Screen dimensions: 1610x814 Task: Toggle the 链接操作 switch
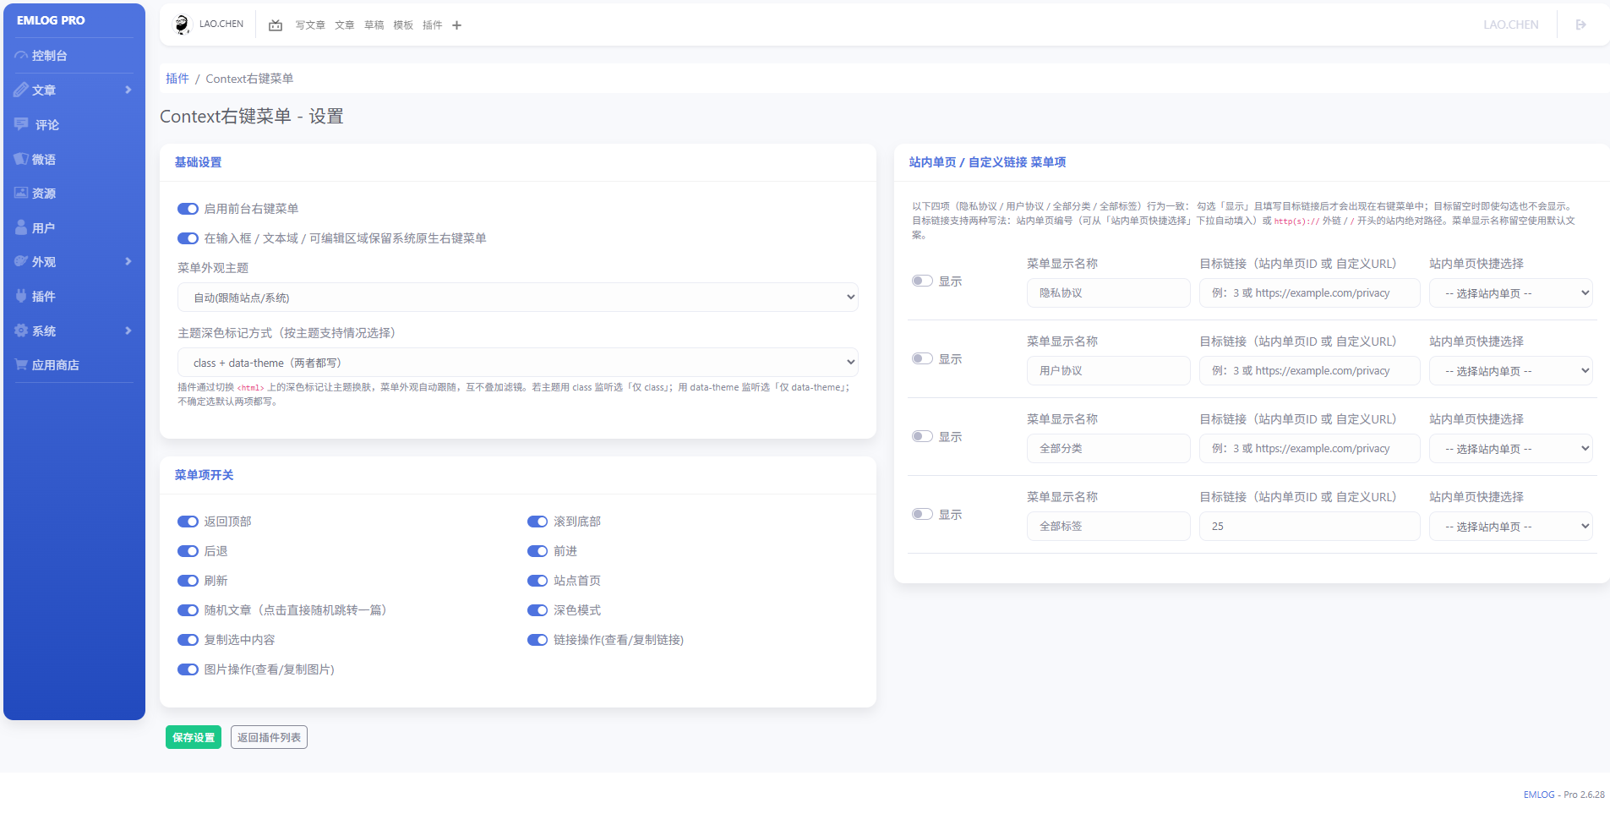(538, 640)
